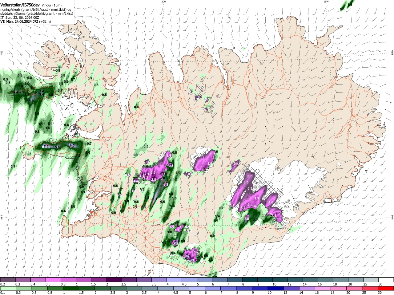This screenshot has height=295, width=394.
Task: Click the '5.6' precipitation value on the map
Action: click(57, 147)
